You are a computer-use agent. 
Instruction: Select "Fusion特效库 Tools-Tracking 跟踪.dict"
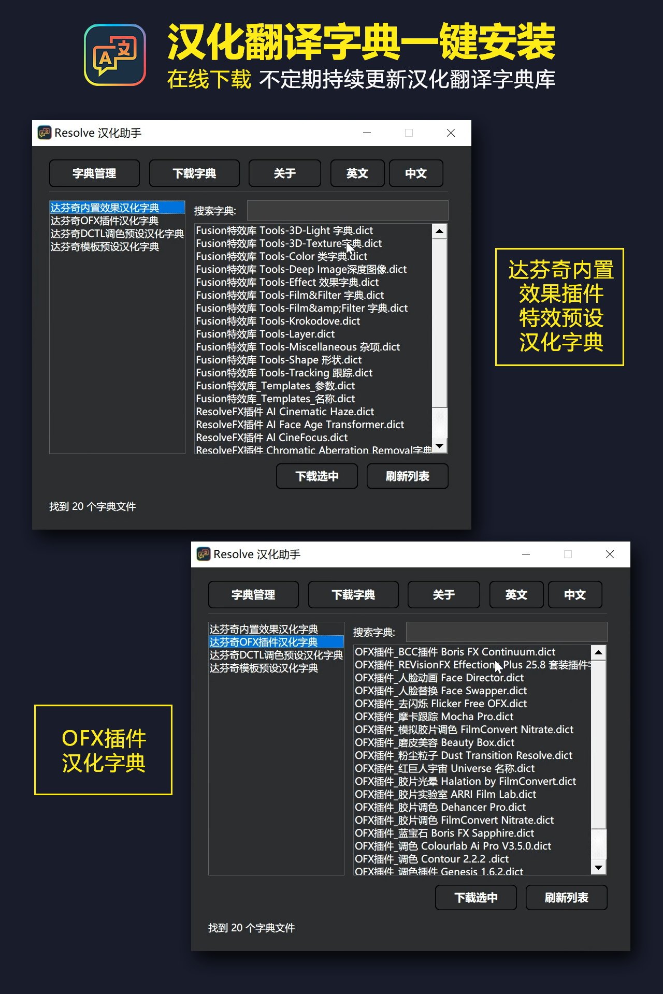[x=313, y=373]
